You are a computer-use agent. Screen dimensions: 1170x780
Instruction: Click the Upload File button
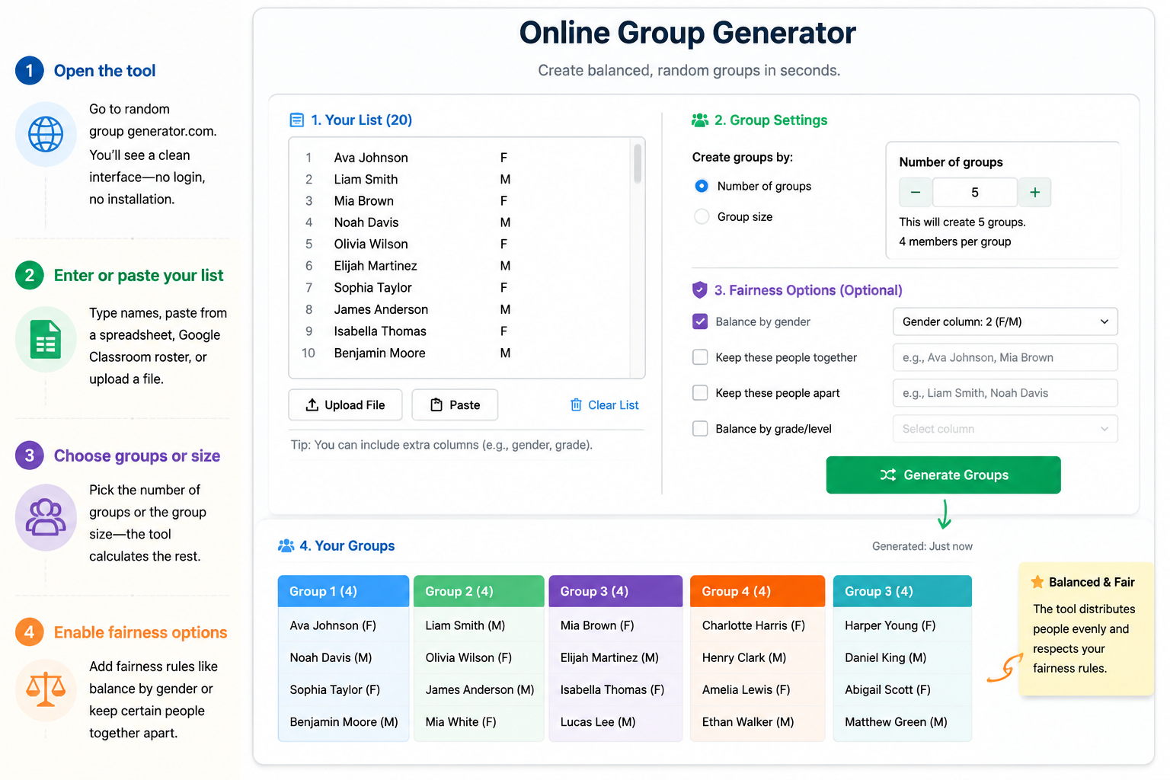[x=345, y=404]
